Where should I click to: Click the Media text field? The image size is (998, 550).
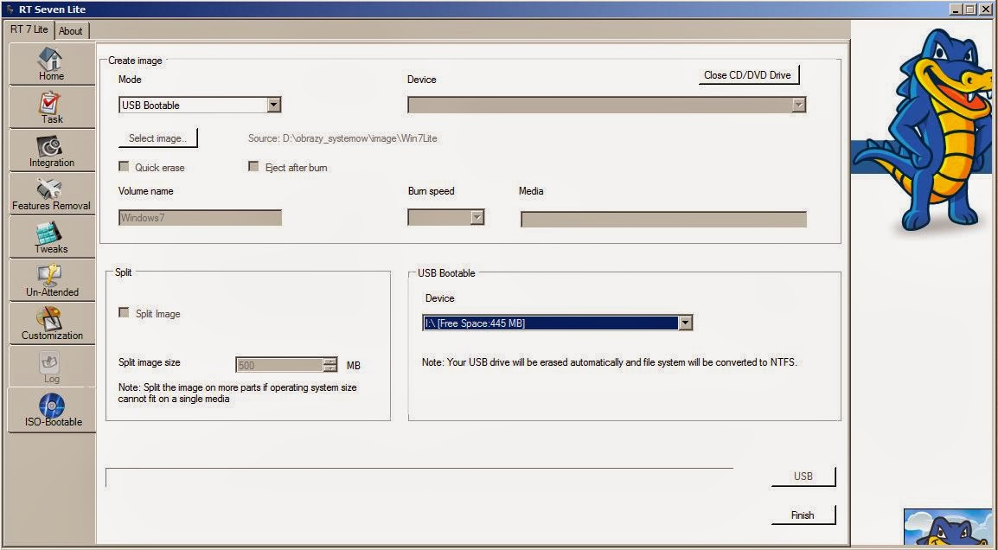click(663, 219)
